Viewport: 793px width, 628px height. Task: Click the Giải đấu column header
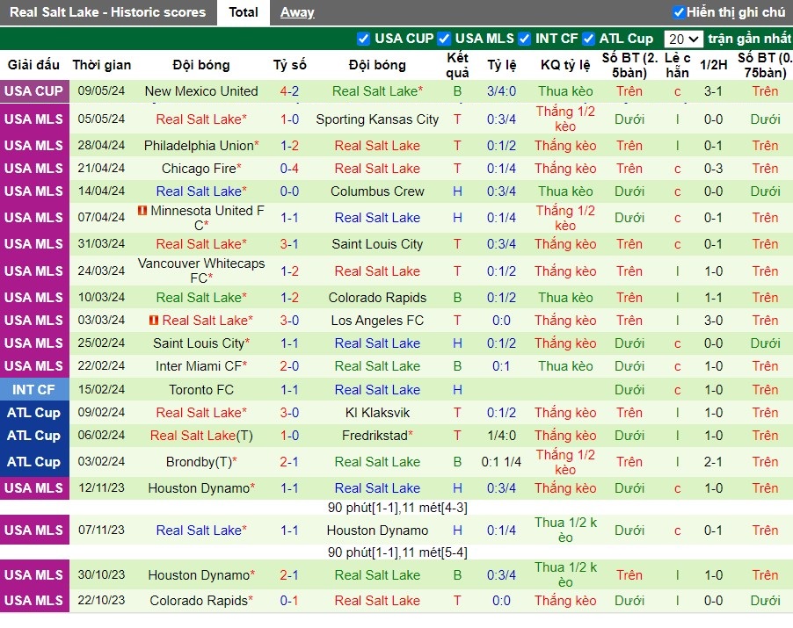[34, 65]
